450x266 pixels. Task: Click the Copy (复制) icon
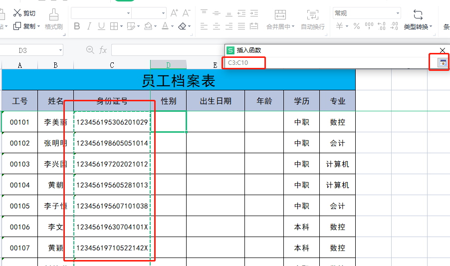click(17, 26)
